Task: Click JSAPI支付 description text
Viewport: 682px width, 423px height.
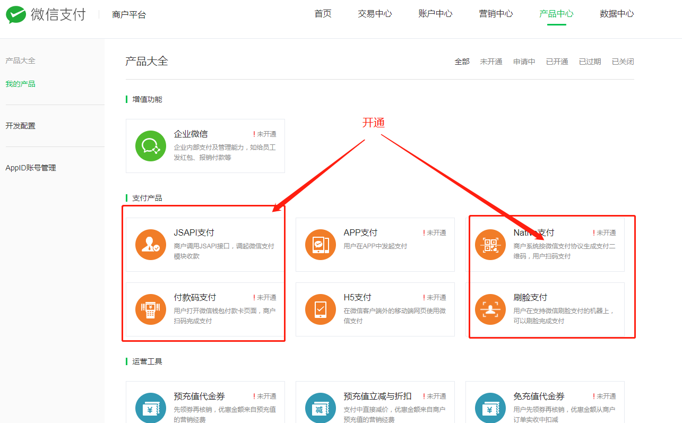Action: pyautogui.click(x=224, y=251)
